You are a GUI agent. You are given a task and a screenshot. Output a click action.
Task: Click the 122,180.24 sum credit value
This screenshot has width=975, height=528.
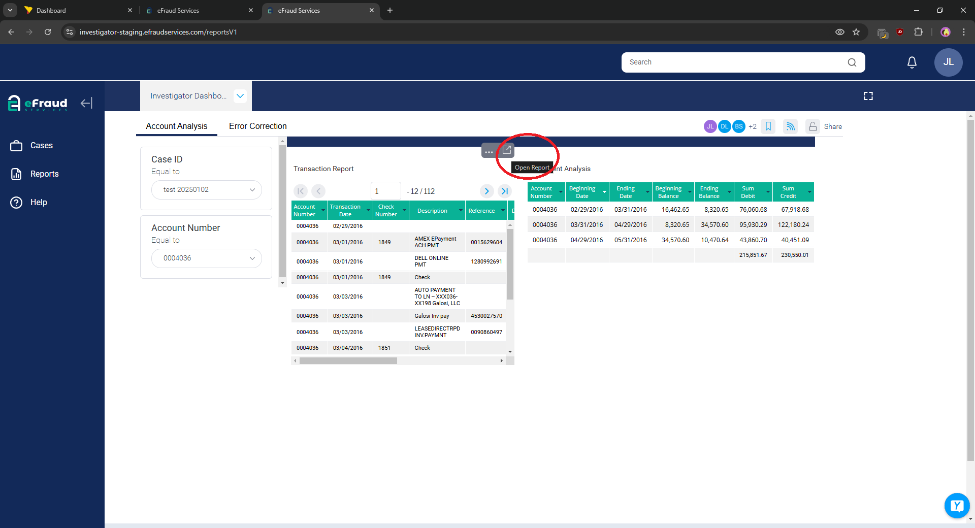point(793,224)
